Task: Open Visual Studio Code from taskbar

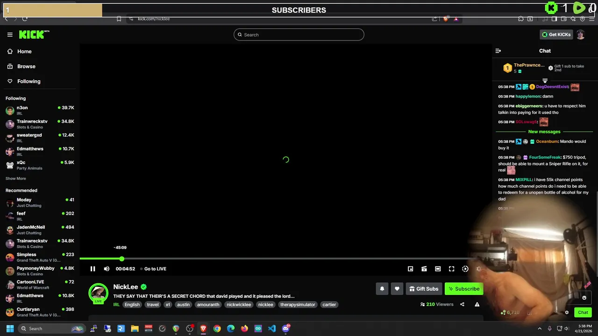Action: pos(272,329)
